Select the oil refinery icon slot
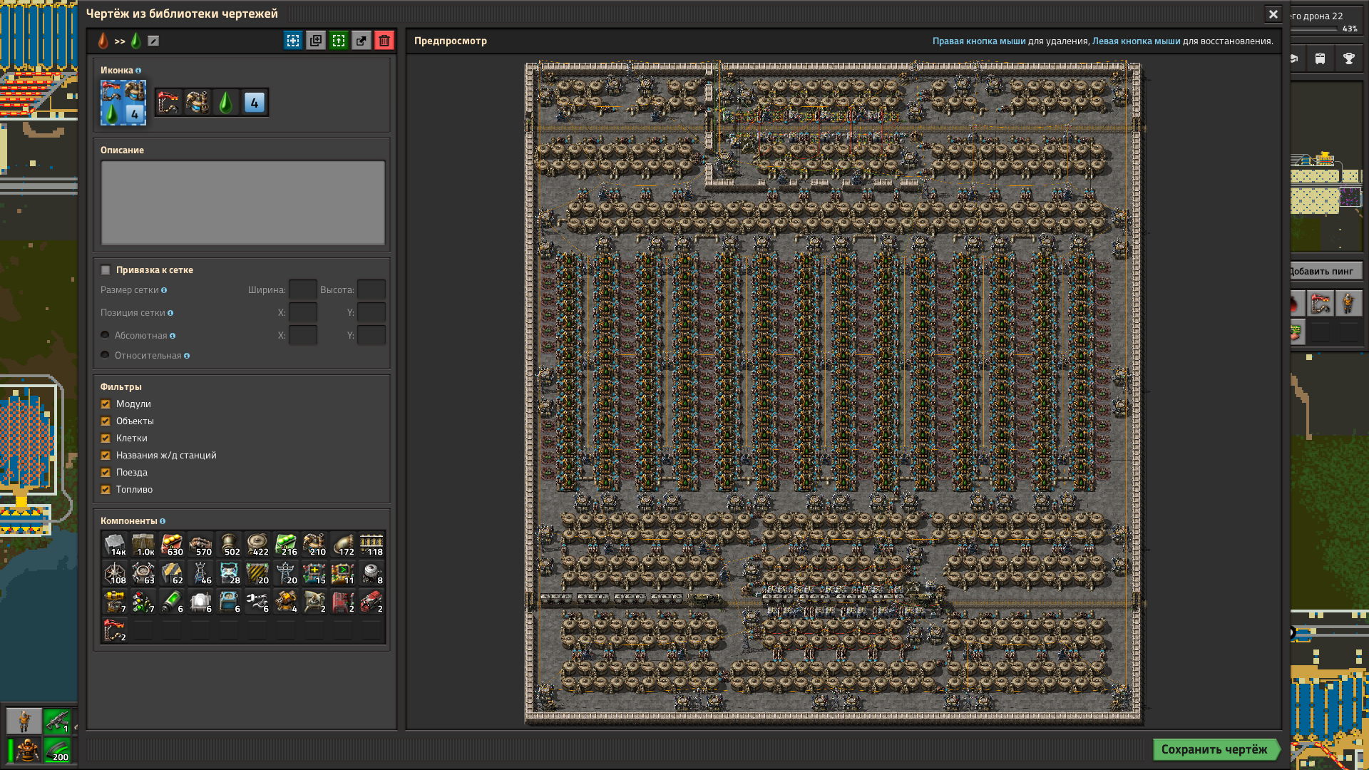Screen dimensions: 1369x770 pyautogui.click(x=198, y=103)
